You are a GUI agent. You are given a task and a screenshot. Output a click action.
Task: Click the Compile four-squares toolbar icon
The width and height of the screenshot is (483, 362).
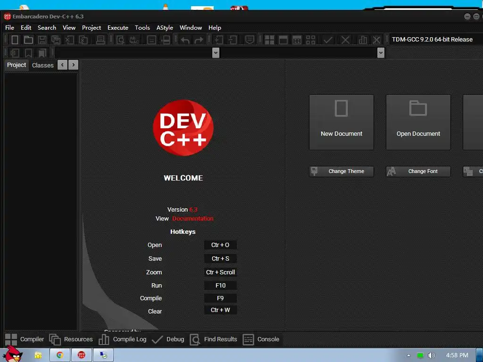269,40
